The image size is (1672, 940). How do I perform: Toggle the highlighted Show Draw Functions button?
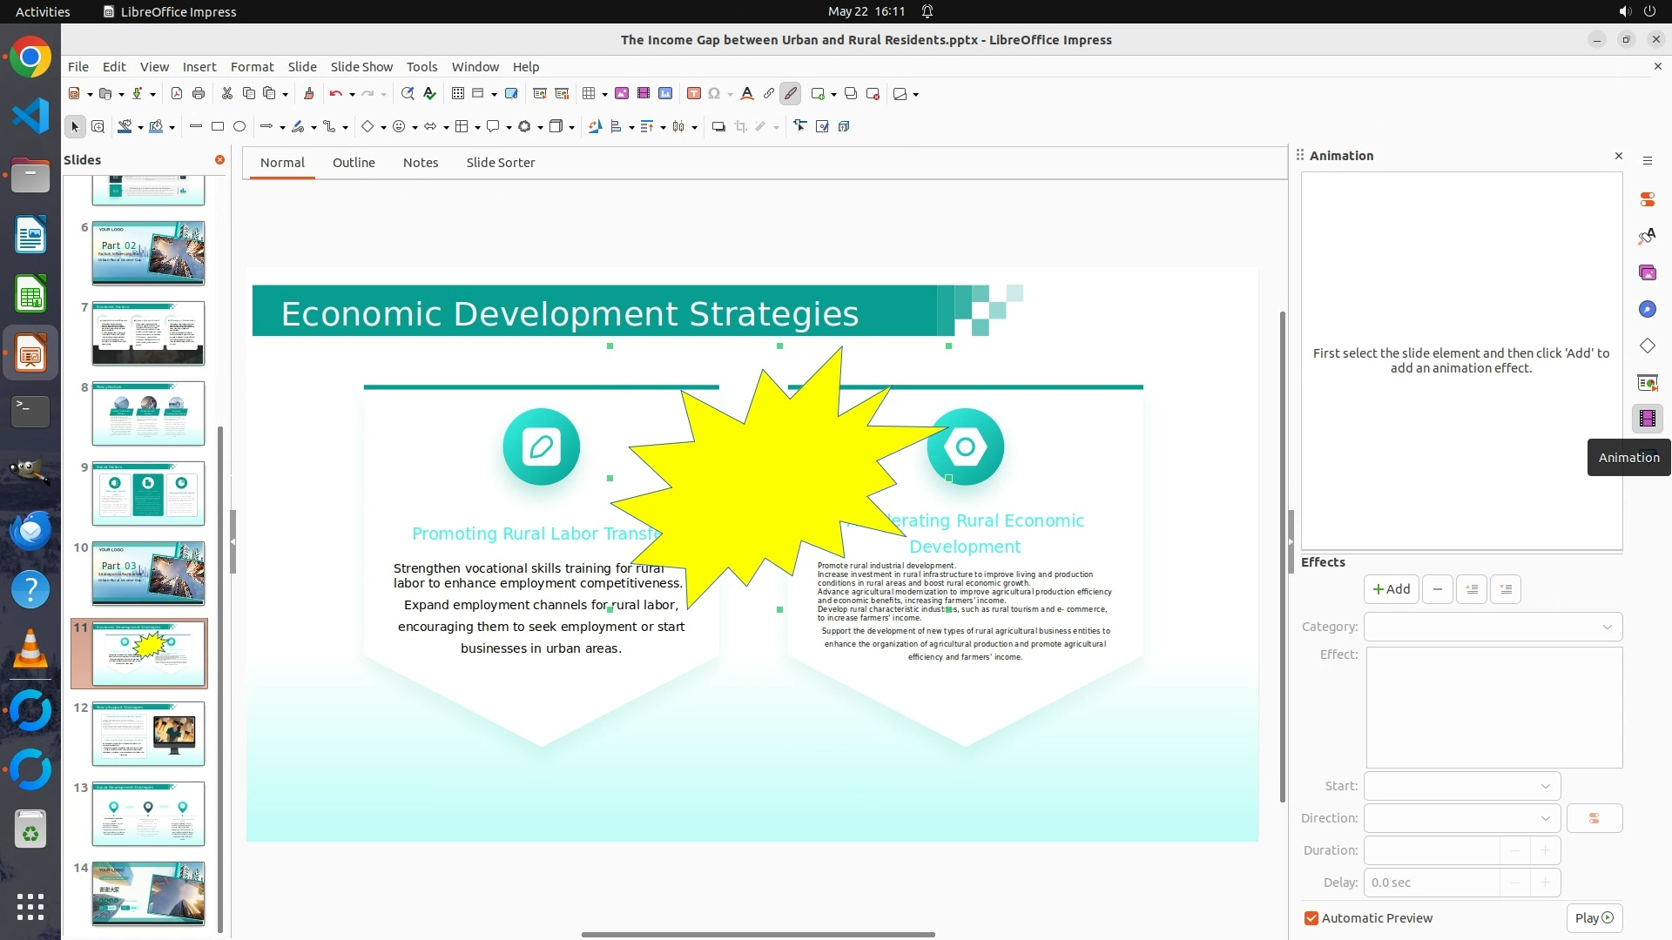tap(790, 94)
